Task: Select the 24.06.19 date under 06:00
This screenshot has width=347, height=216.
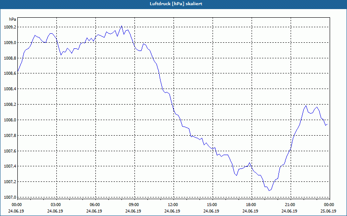Action: 94,211
